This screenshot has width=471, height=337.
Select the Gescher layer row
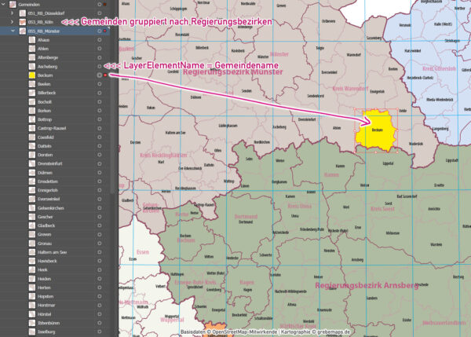click(55, 217)
